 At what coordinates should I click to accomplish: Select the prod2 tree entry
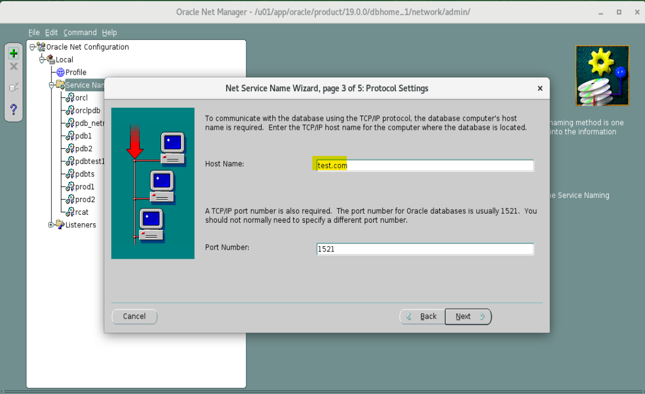85,200
